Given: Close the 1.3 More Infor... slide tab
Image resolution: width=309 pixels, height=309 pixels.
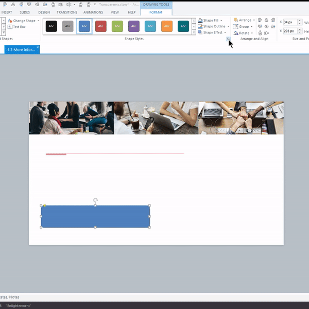Looking at the screenshot, I should [x=38, y=47].
